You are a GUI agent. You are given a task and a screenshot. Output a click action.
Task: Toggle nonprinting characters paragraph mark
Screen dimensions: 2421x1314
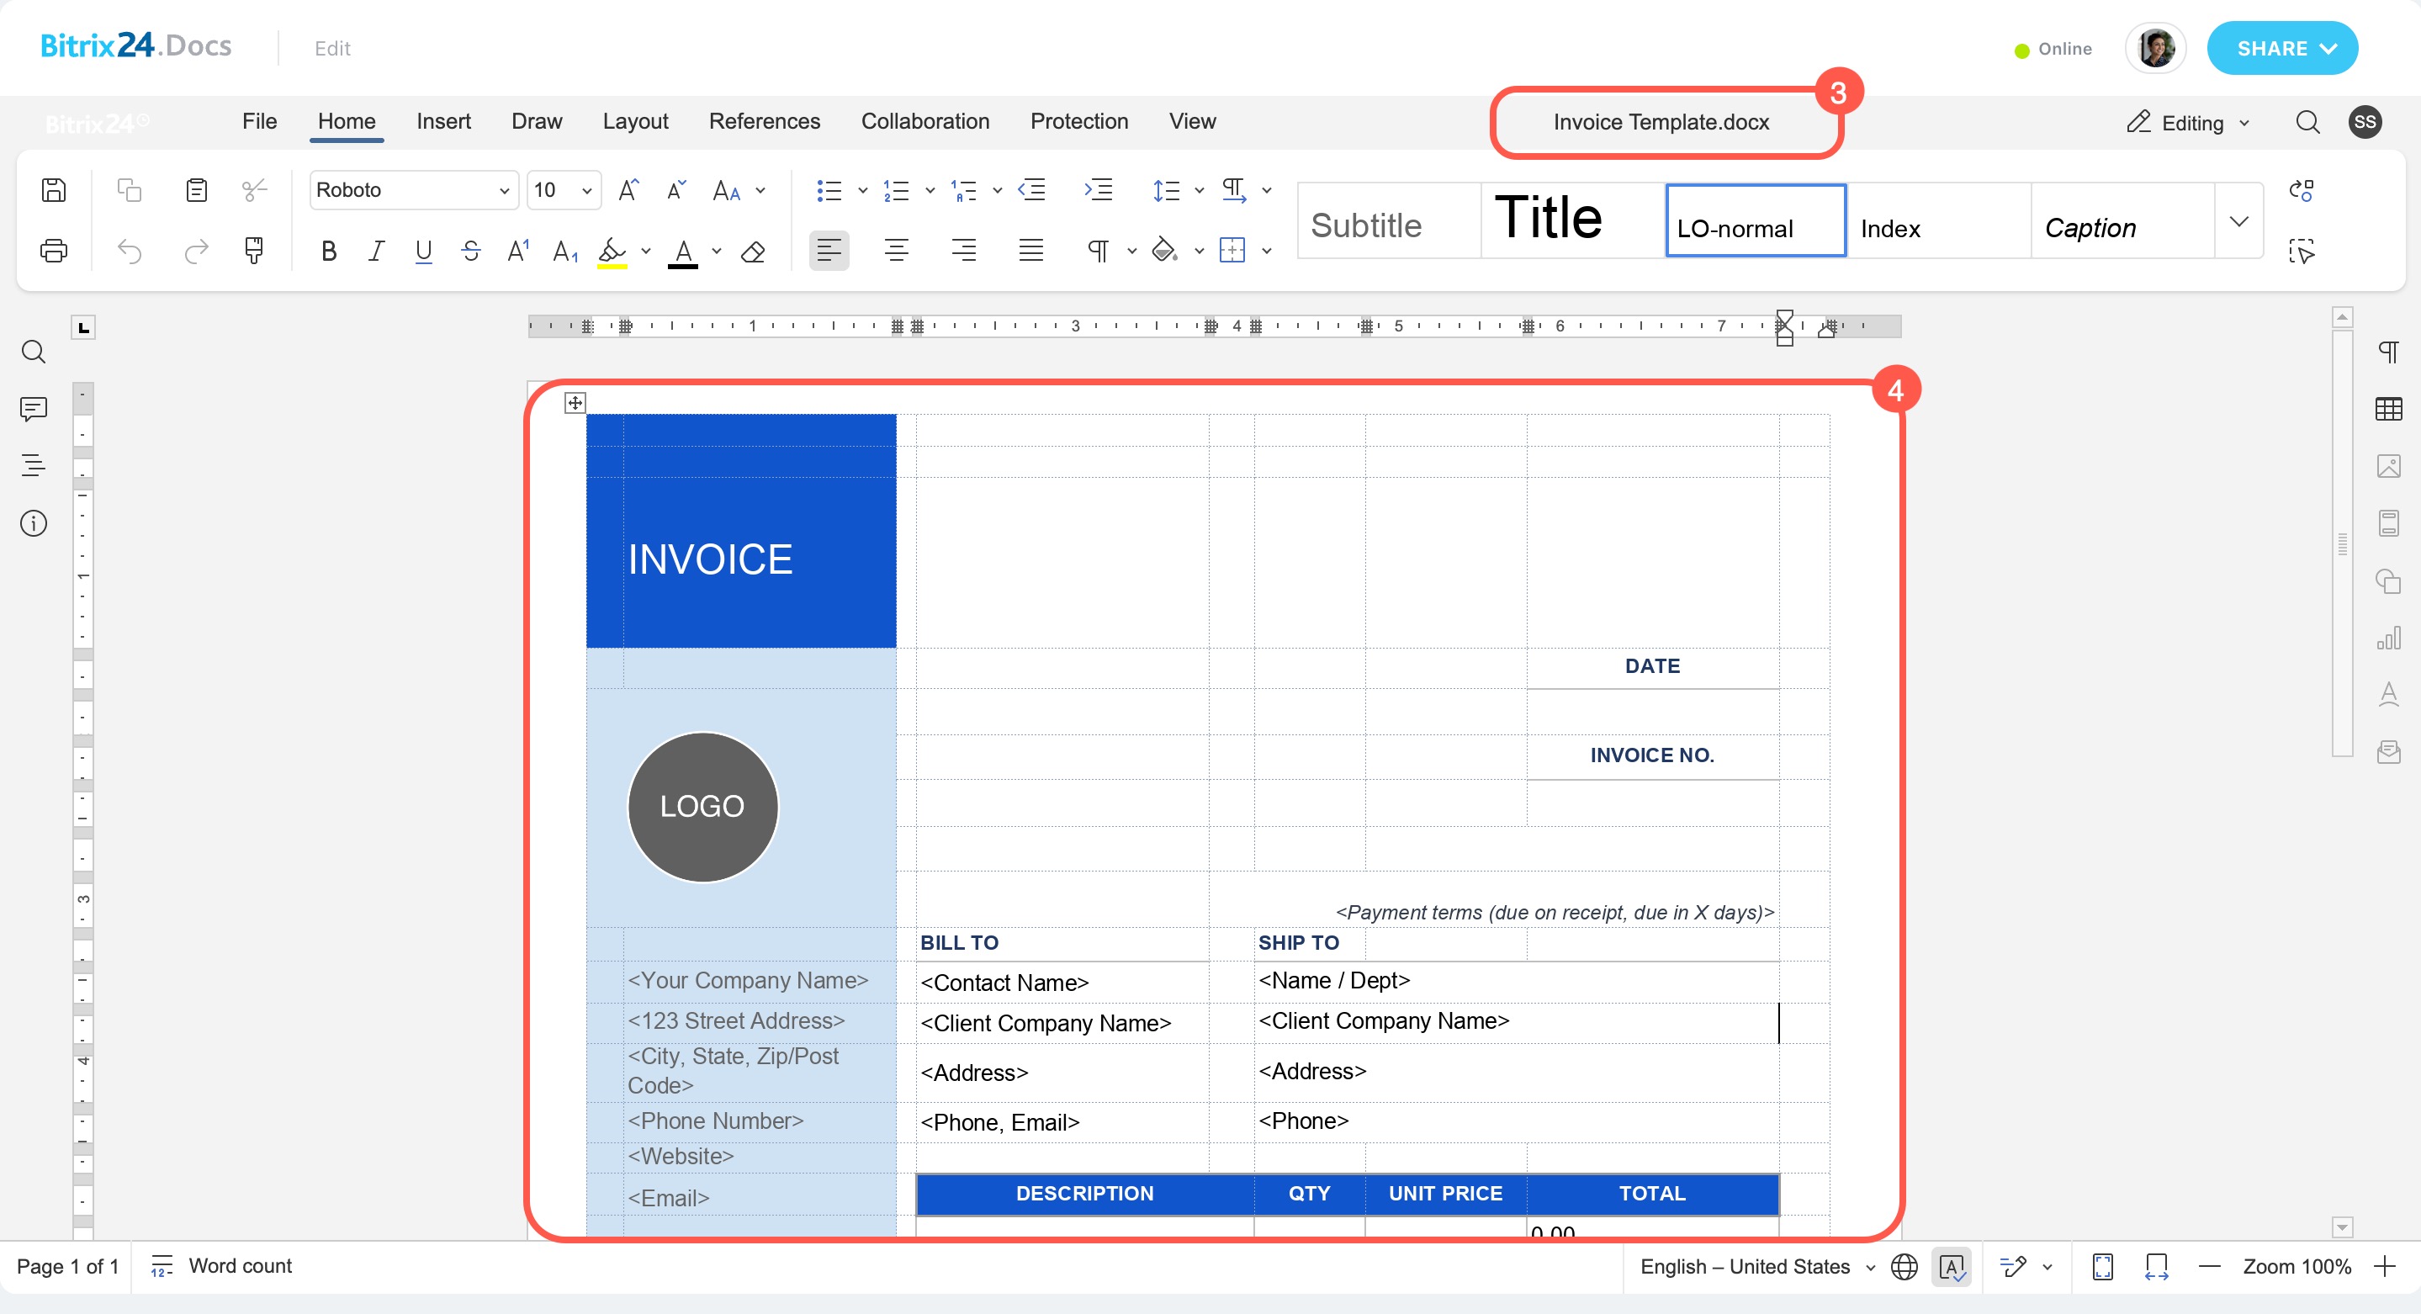click(x=1098, y=251)
